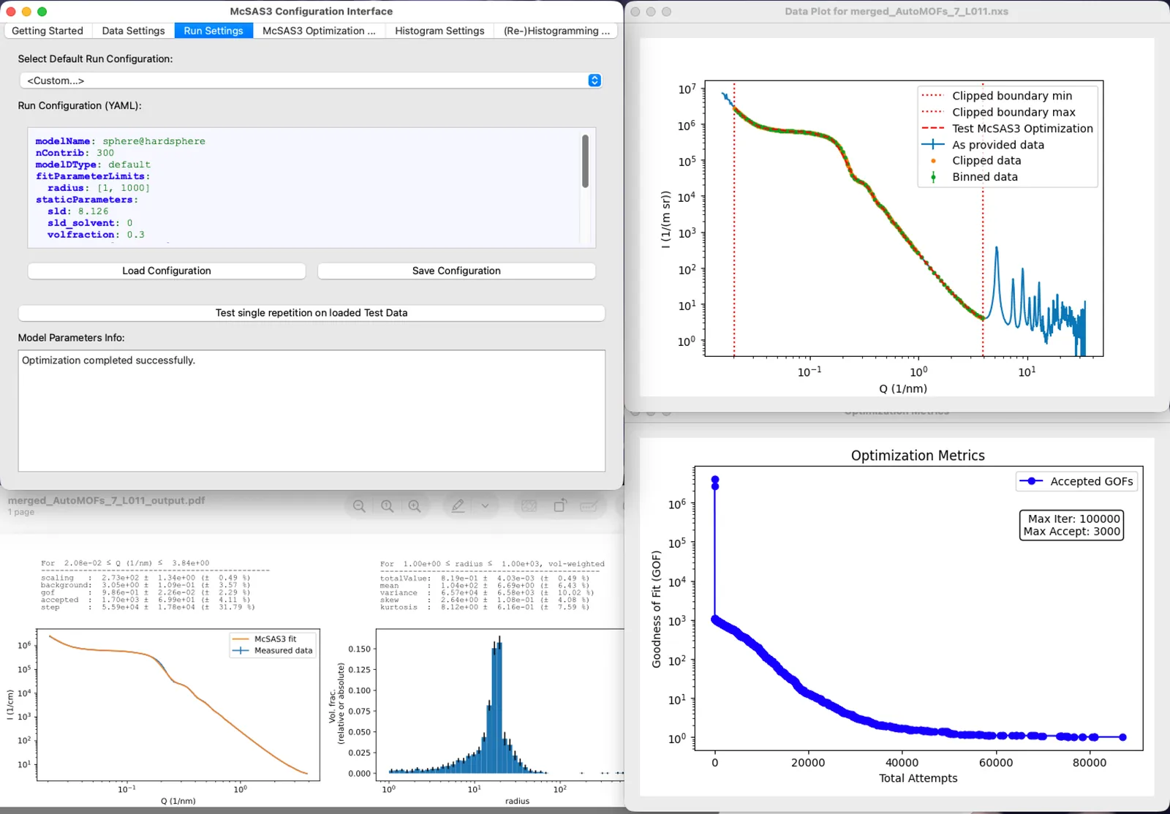Select the McSAS3 Optimization tab
The height and width of the screenshot is (814, 1170).
click(x=319, y=31)
